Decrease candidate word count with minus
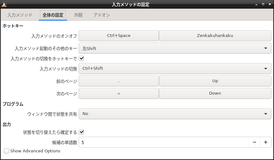This screenshot has width=274, height=160. tap(254, 142)
